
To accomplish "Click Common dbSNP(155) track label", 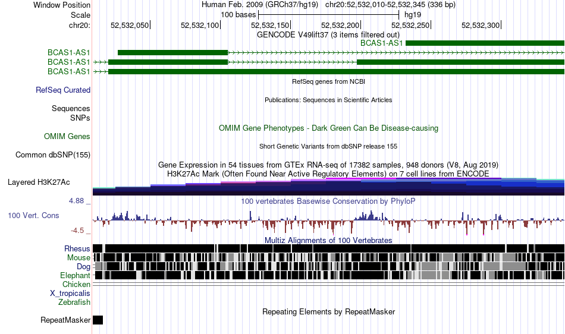I will (52, 155).
